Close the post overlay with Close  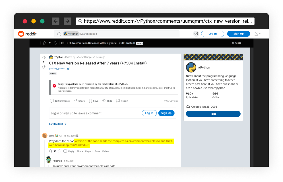tap(236, 43)
